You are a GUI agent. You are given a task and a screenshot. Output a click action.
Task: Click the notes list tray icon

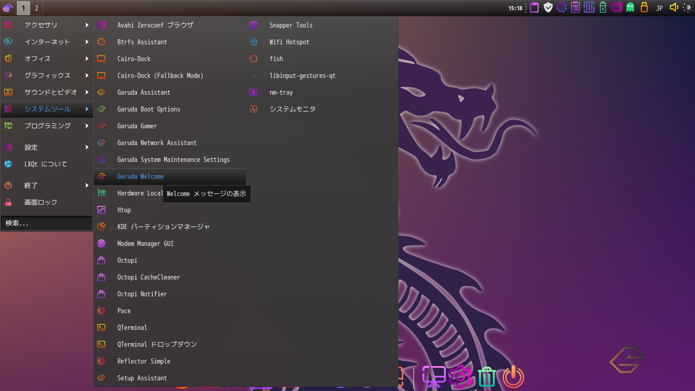click(x=575, y=8)
